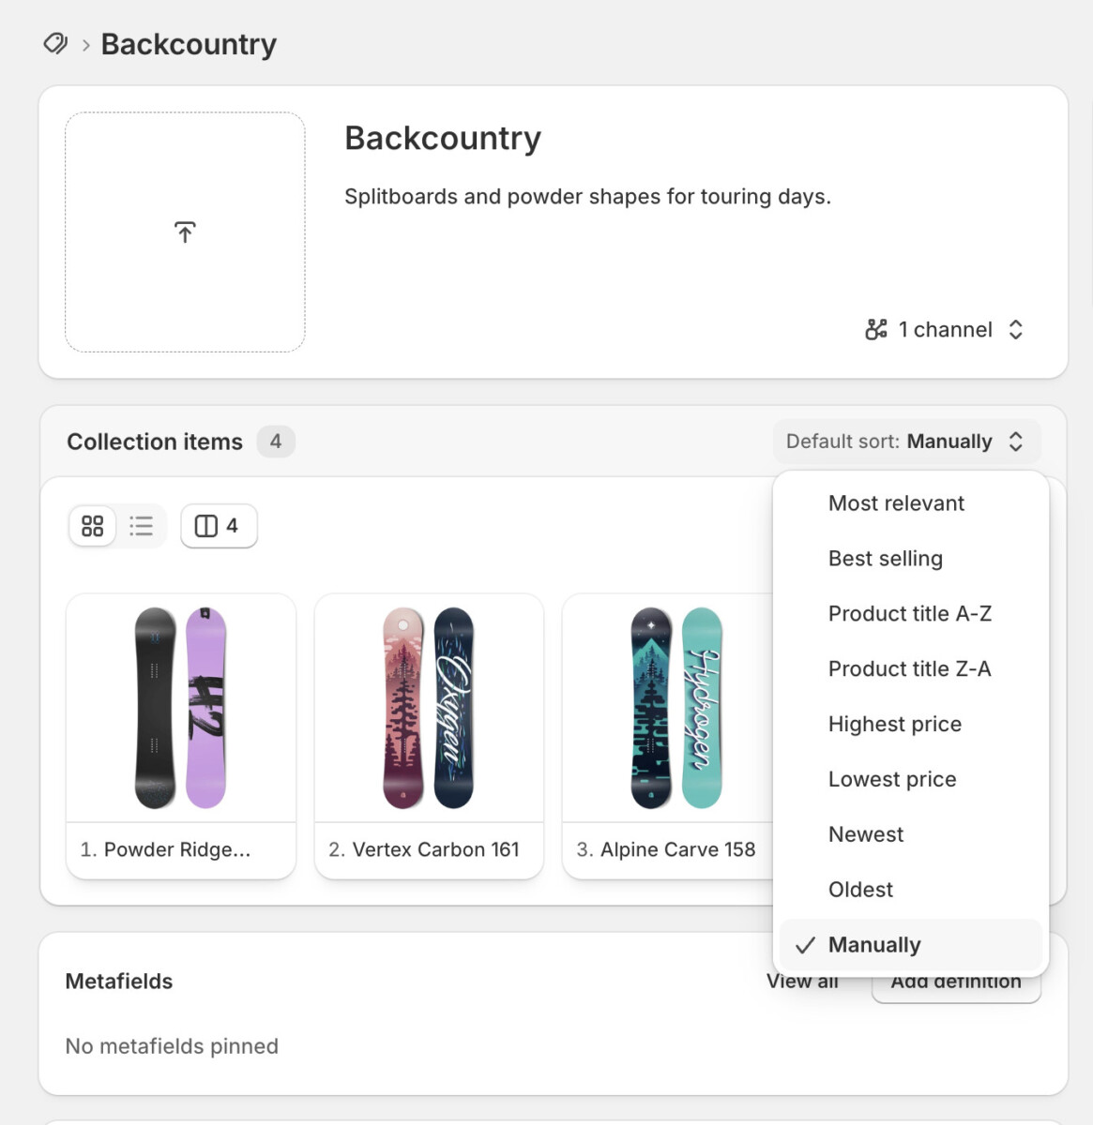Click the upload image arrow icon

[x=185, y=232]
